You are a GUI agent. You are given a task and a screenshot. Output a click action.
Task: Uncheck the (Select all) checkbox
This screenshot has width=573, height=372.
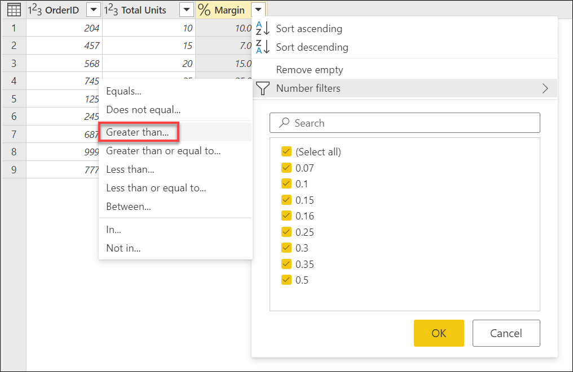[286, 151]
